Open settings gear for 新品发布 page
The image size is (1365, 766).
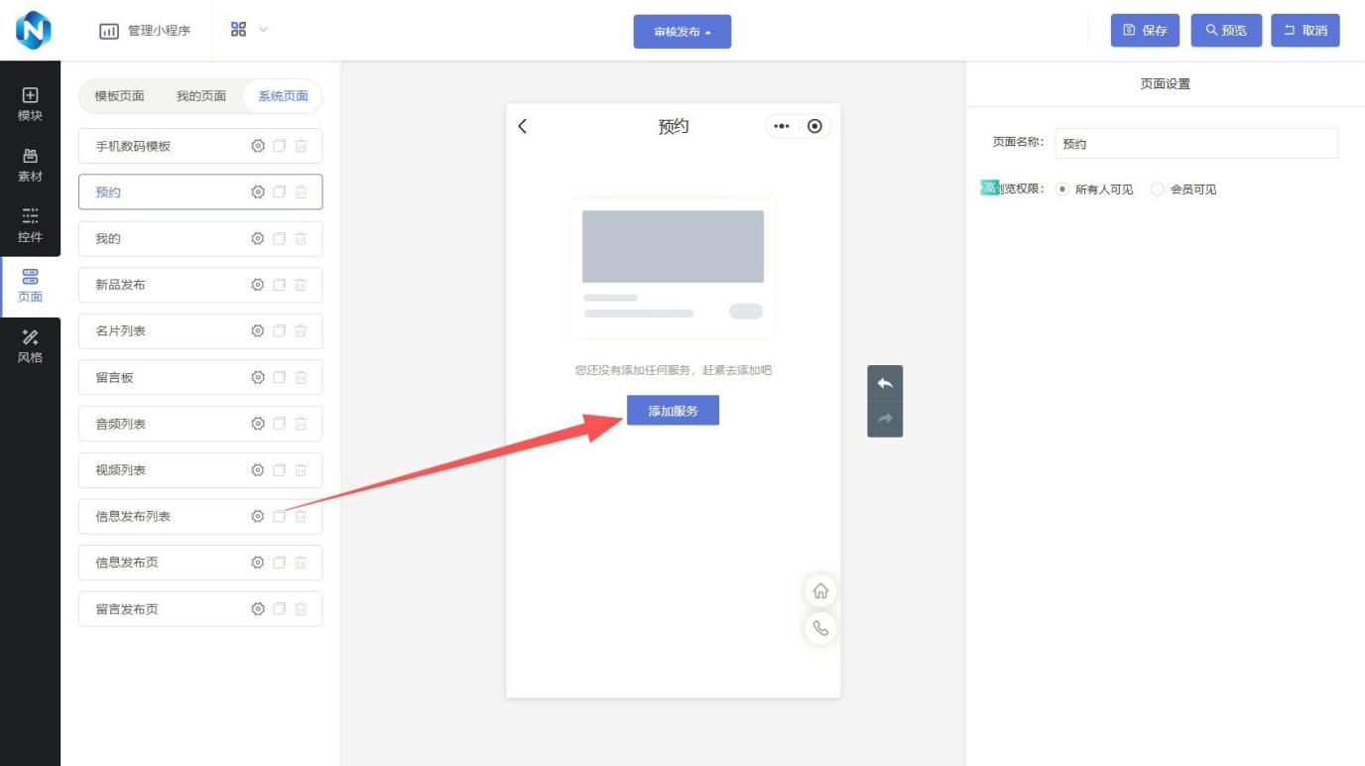coord(258,285)
